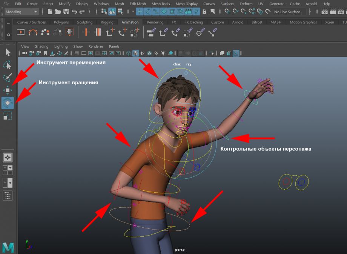Screen dimensions: 347x254
Task: Activate the arrow Select tool
Action: coord(8,52)
